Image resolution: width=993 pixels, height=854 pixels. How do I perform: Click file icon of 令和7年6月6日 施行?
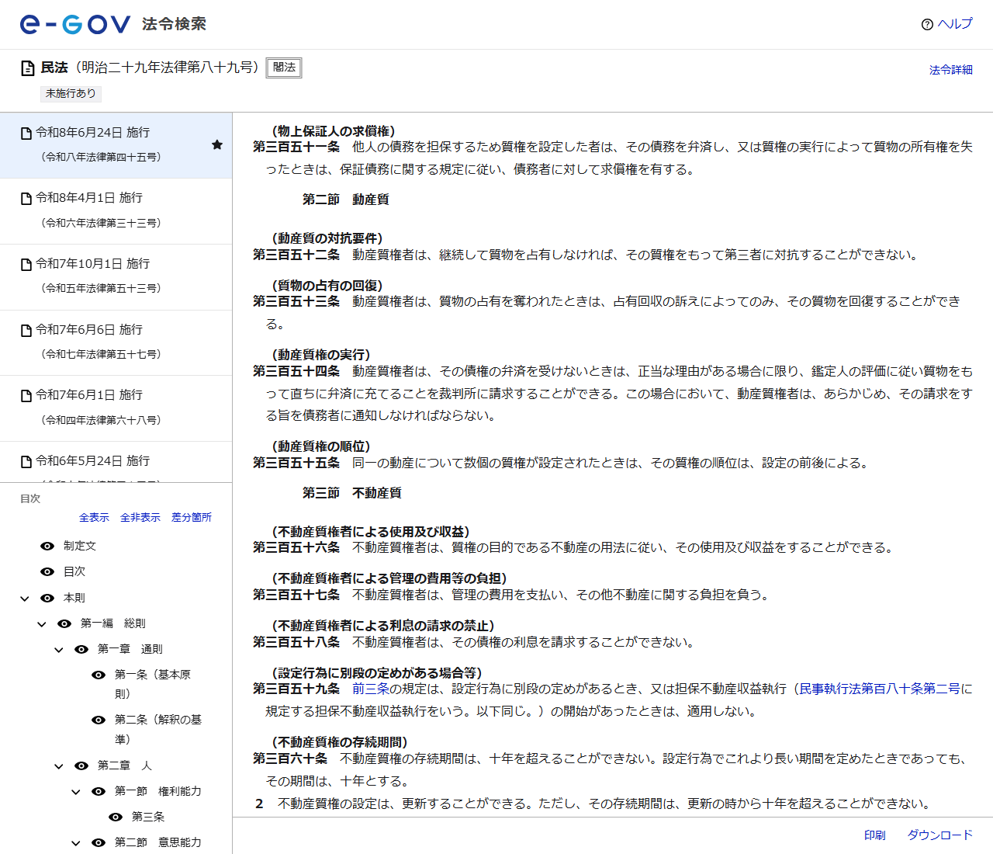pyautogui.click(x=26, y=331)
